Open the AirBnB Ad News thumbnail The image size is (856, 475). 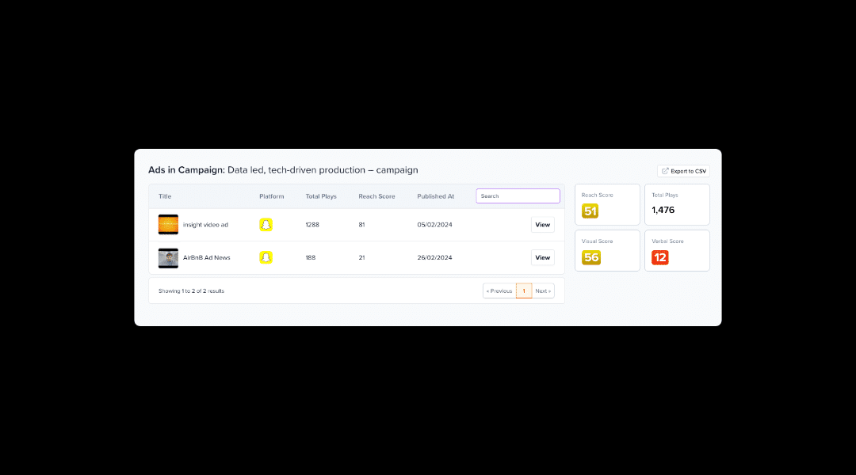coord(168,257)
